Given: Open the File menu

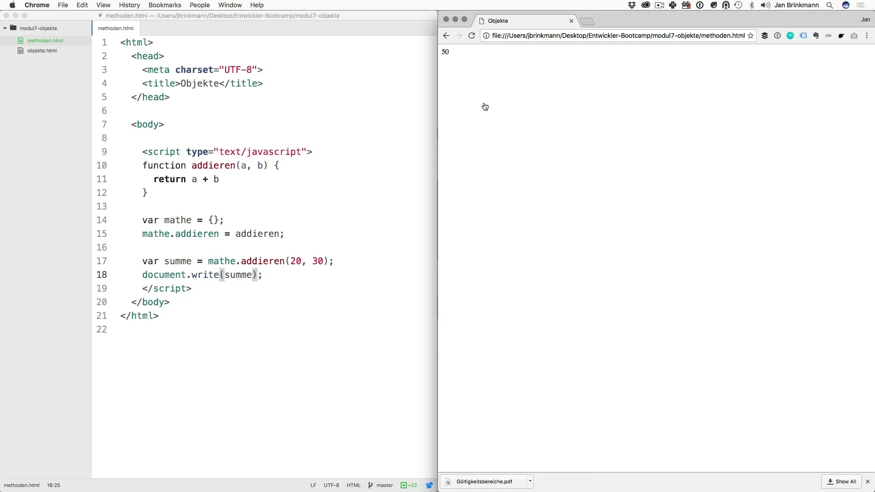Looking at the screenshot, I should 63,5.
